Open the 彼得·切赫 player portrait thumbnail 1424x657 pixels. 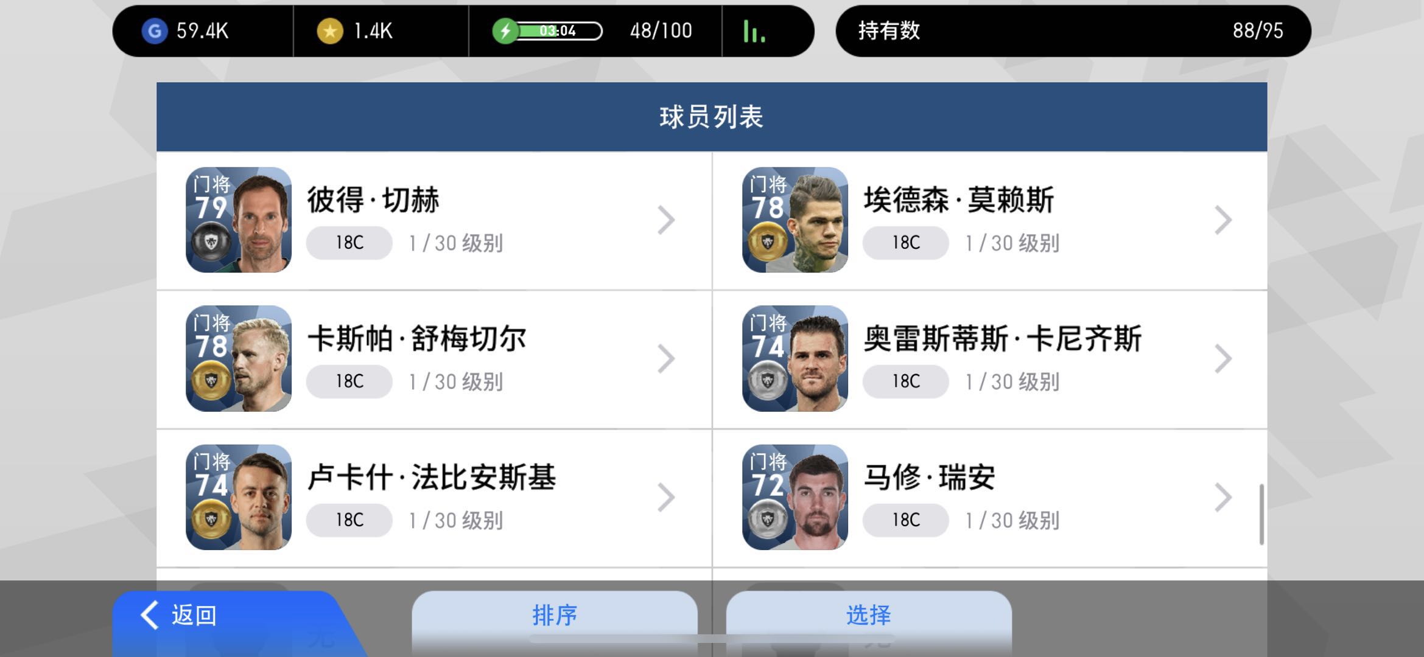pos(239,220)
